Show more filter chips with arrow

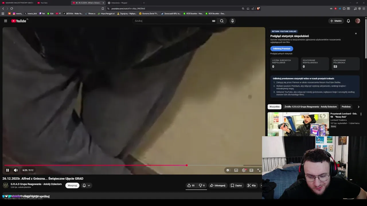[358, 107]
